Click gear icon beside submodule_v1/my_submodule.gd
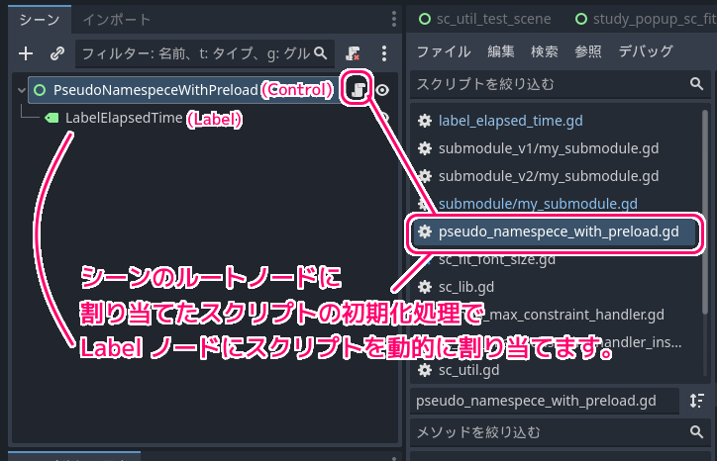Screen dimensions: 717x461 425,148
